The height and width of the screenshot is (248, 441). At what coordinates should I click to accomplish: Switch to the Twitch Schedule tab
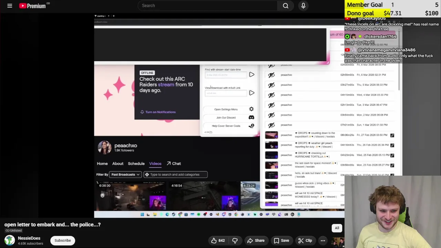coord(136,164)
